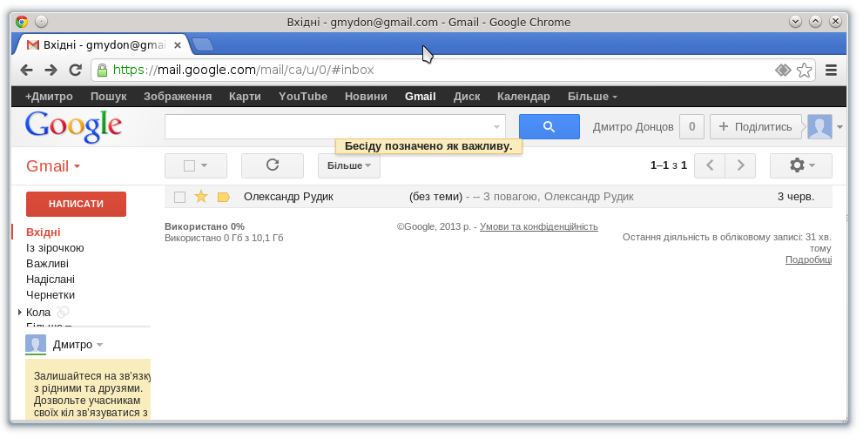The image size is (863, 438).
Task: Expand the Більше menu in black bar
Action: coord(592,97)
